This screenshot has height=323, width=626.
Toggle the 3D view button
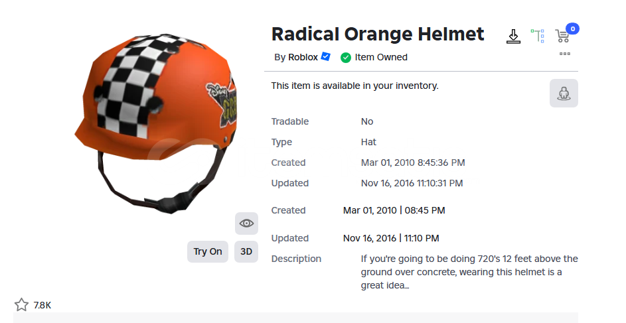click(x=246, y=251)
